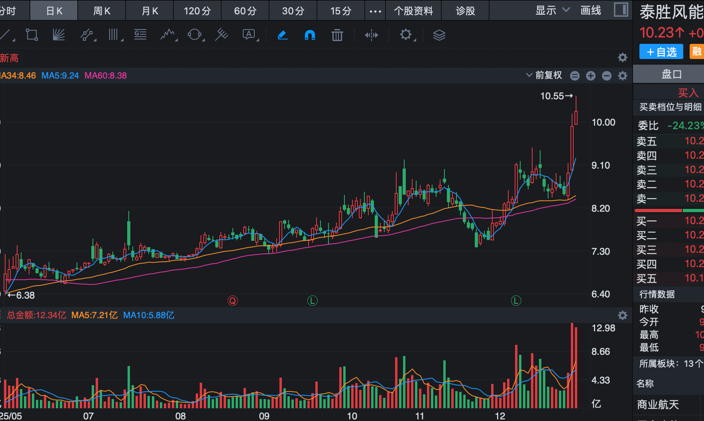Open the volume panel settings gear
This screenshot has width=704, height=421.
[x=622, y=316]
